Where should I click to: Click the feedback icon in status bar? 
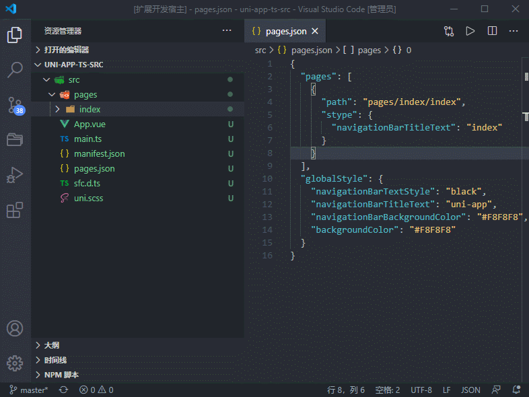[x=496, y=390]
